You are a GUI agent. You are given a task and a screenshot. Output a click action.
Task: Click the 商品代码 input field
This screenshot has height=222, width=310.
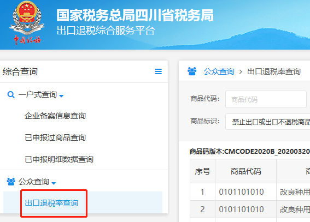click(x=266, y=99)
